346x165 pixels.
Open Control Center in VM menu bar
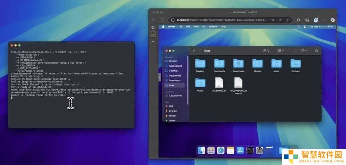click(x=305, y=27)
